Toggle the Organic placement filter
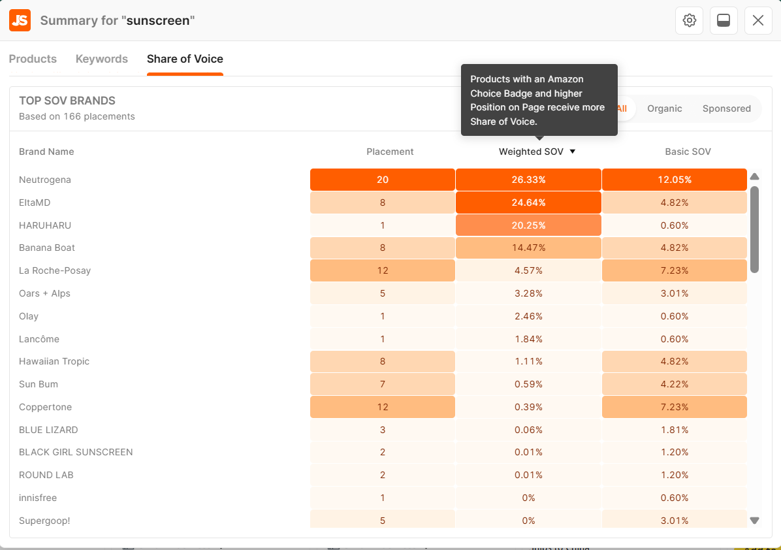This screenshot has width=781, height=550. click(664, 108)
